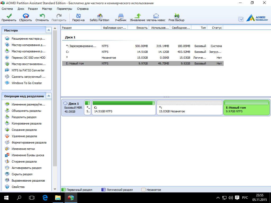
Task: Choose the Выравнивание разделов operation
Action: pyautogui.click(x=26, y=181)
